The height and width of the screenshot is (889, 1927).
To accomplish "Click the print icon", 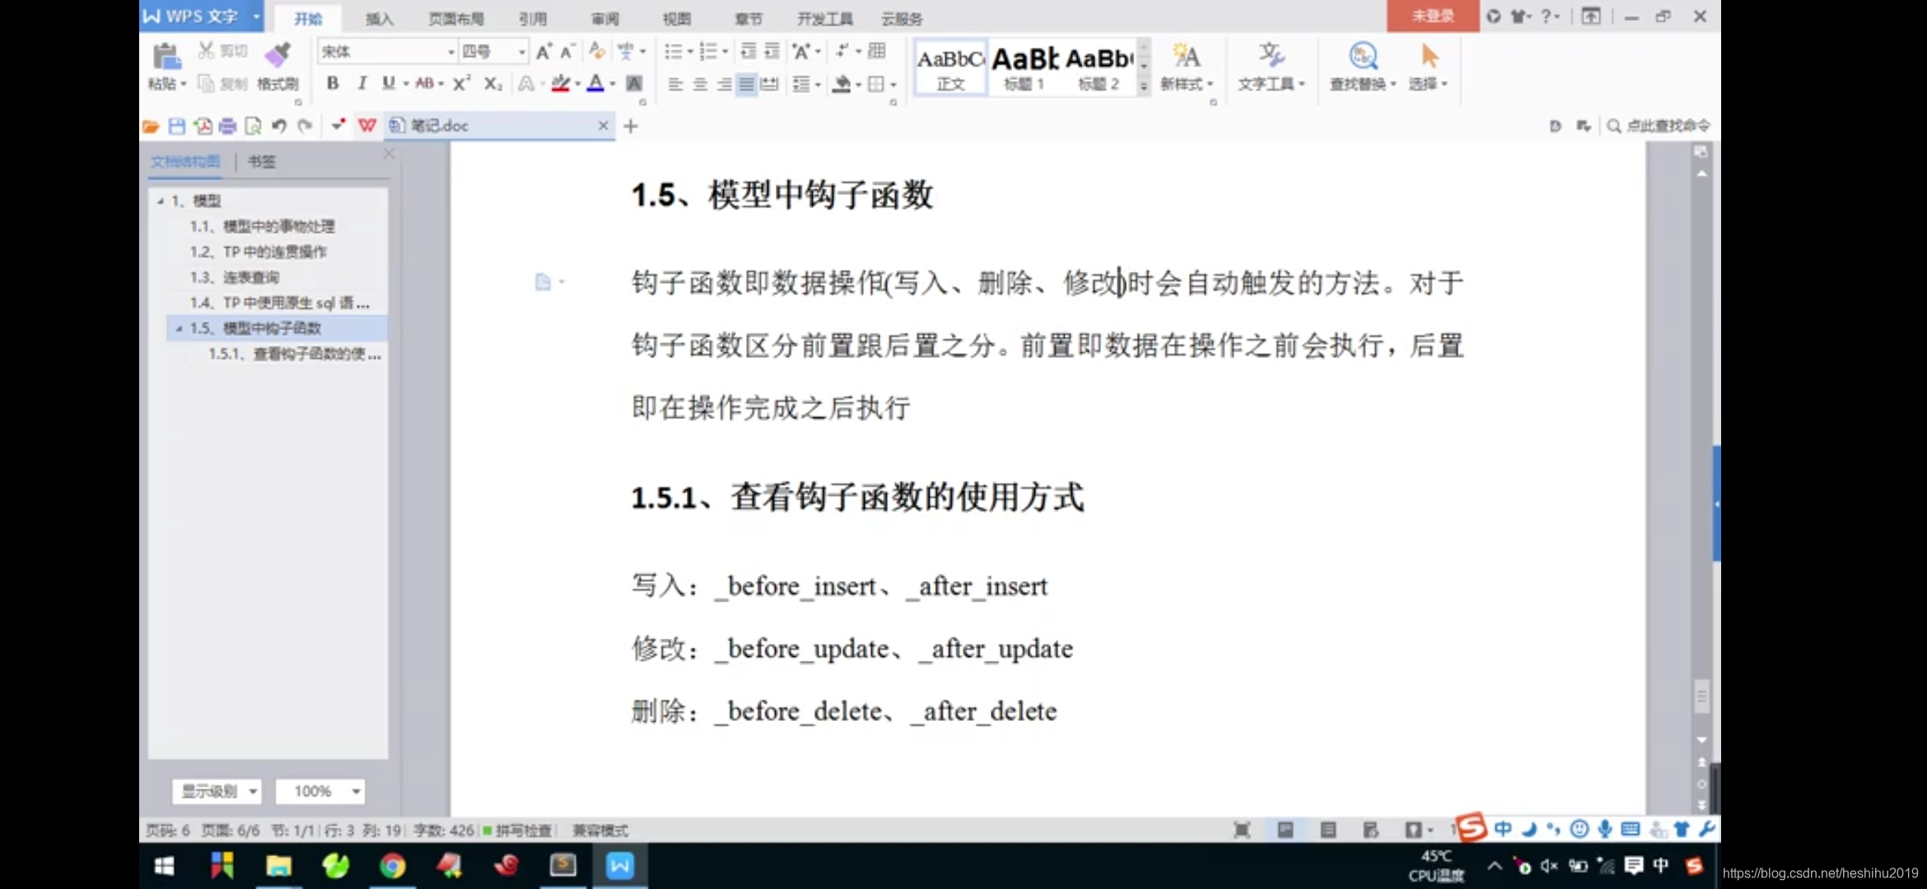I will [227, 126].
